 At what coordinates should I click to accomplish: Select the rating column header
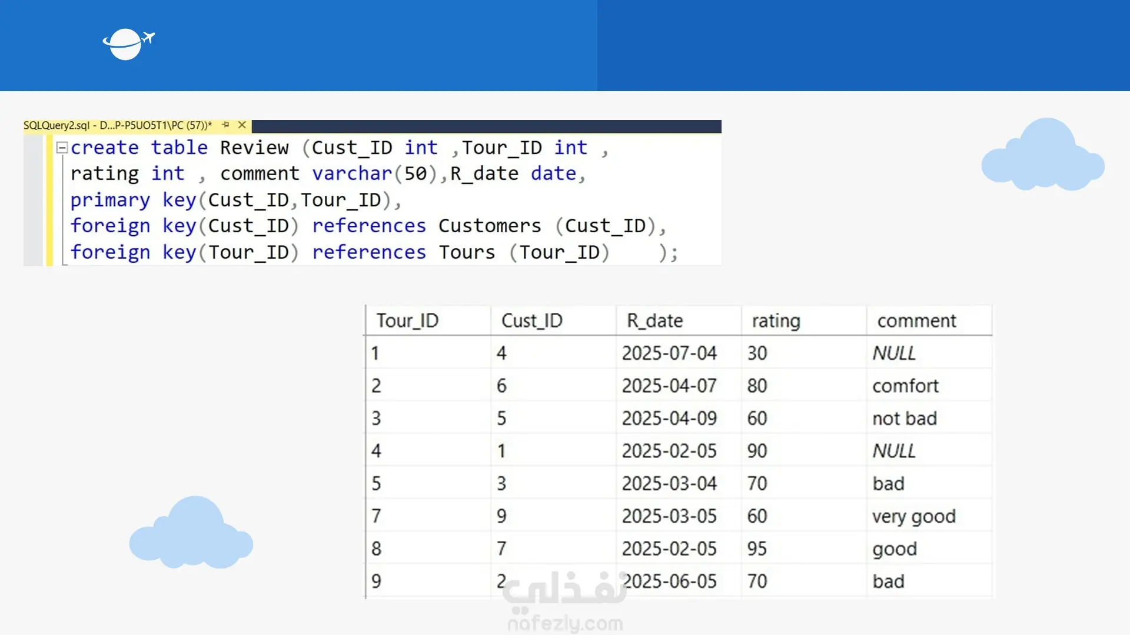point(776,320)
